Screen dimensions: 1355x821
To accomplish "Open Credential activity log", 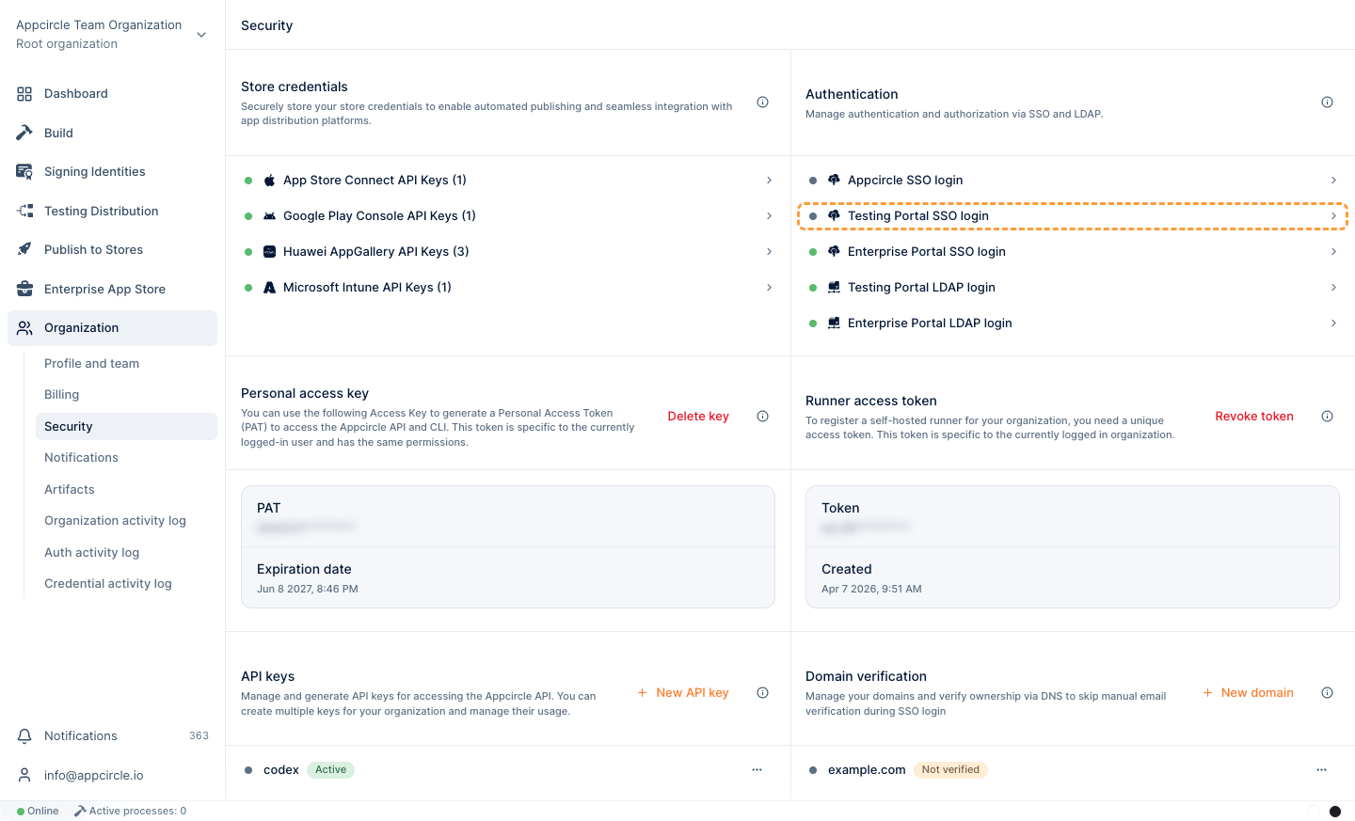I will click(108, 584).
